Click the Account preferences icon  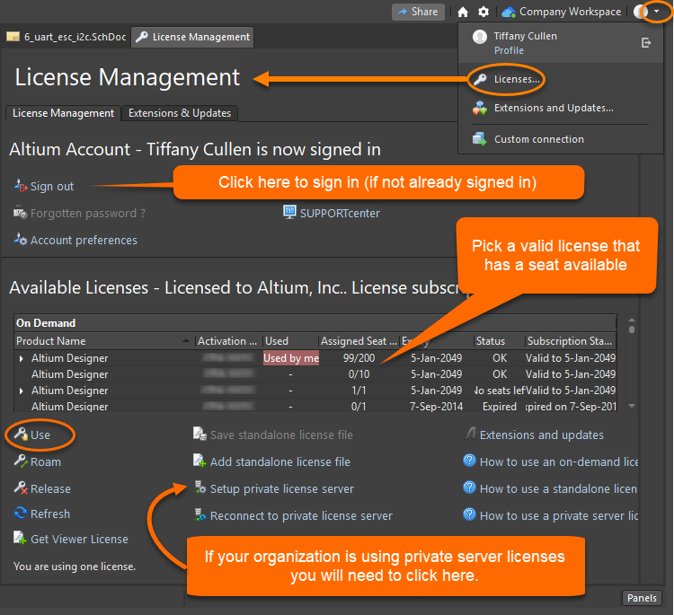point(21,239)
